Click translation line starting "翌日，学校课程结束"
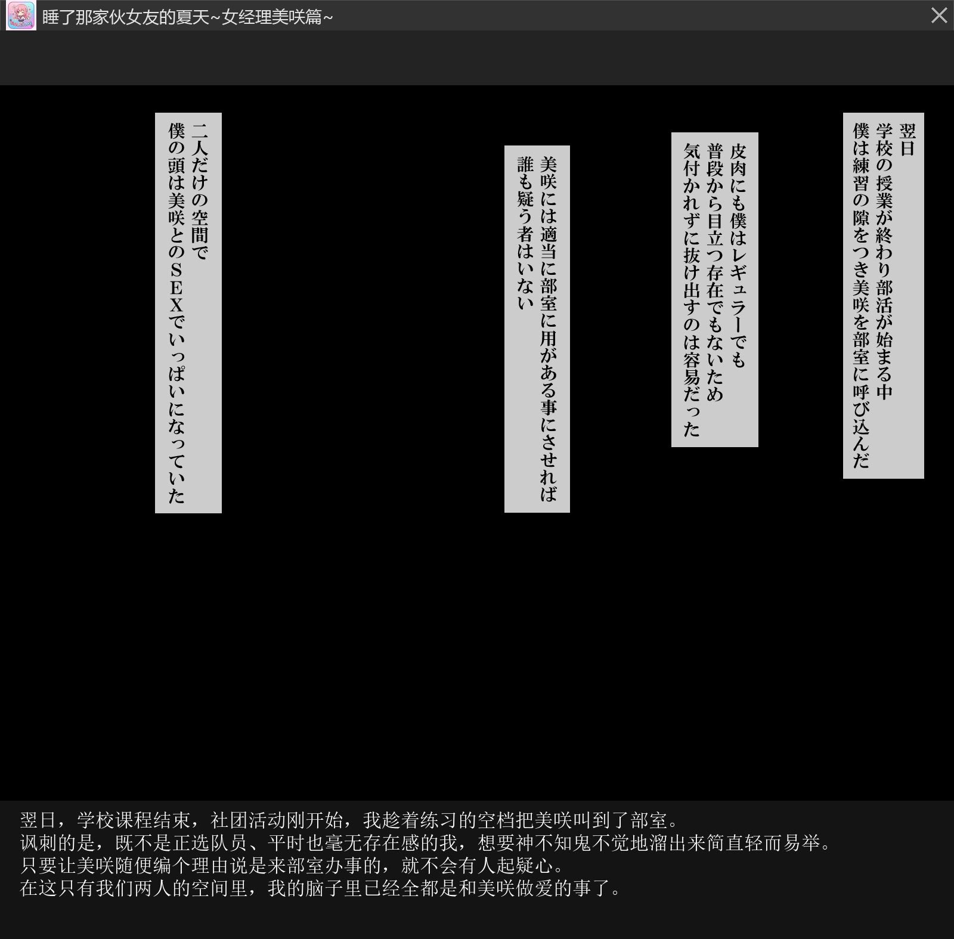Image resolution: width=954 pixels, height=939 pixels. tap(349, 820)
